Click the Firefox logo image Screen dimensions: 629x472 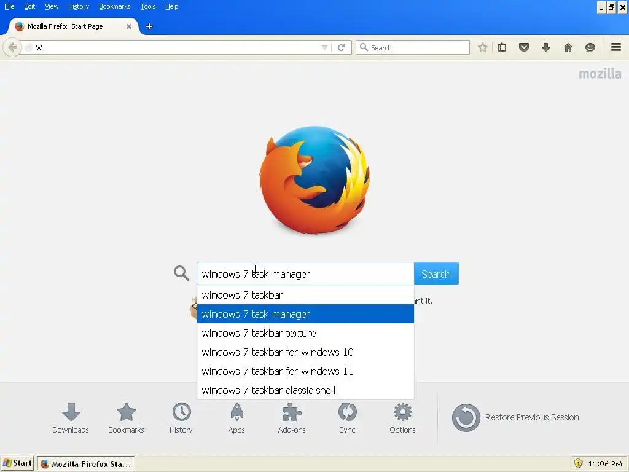pyautogui.click(x=314, y=180)
